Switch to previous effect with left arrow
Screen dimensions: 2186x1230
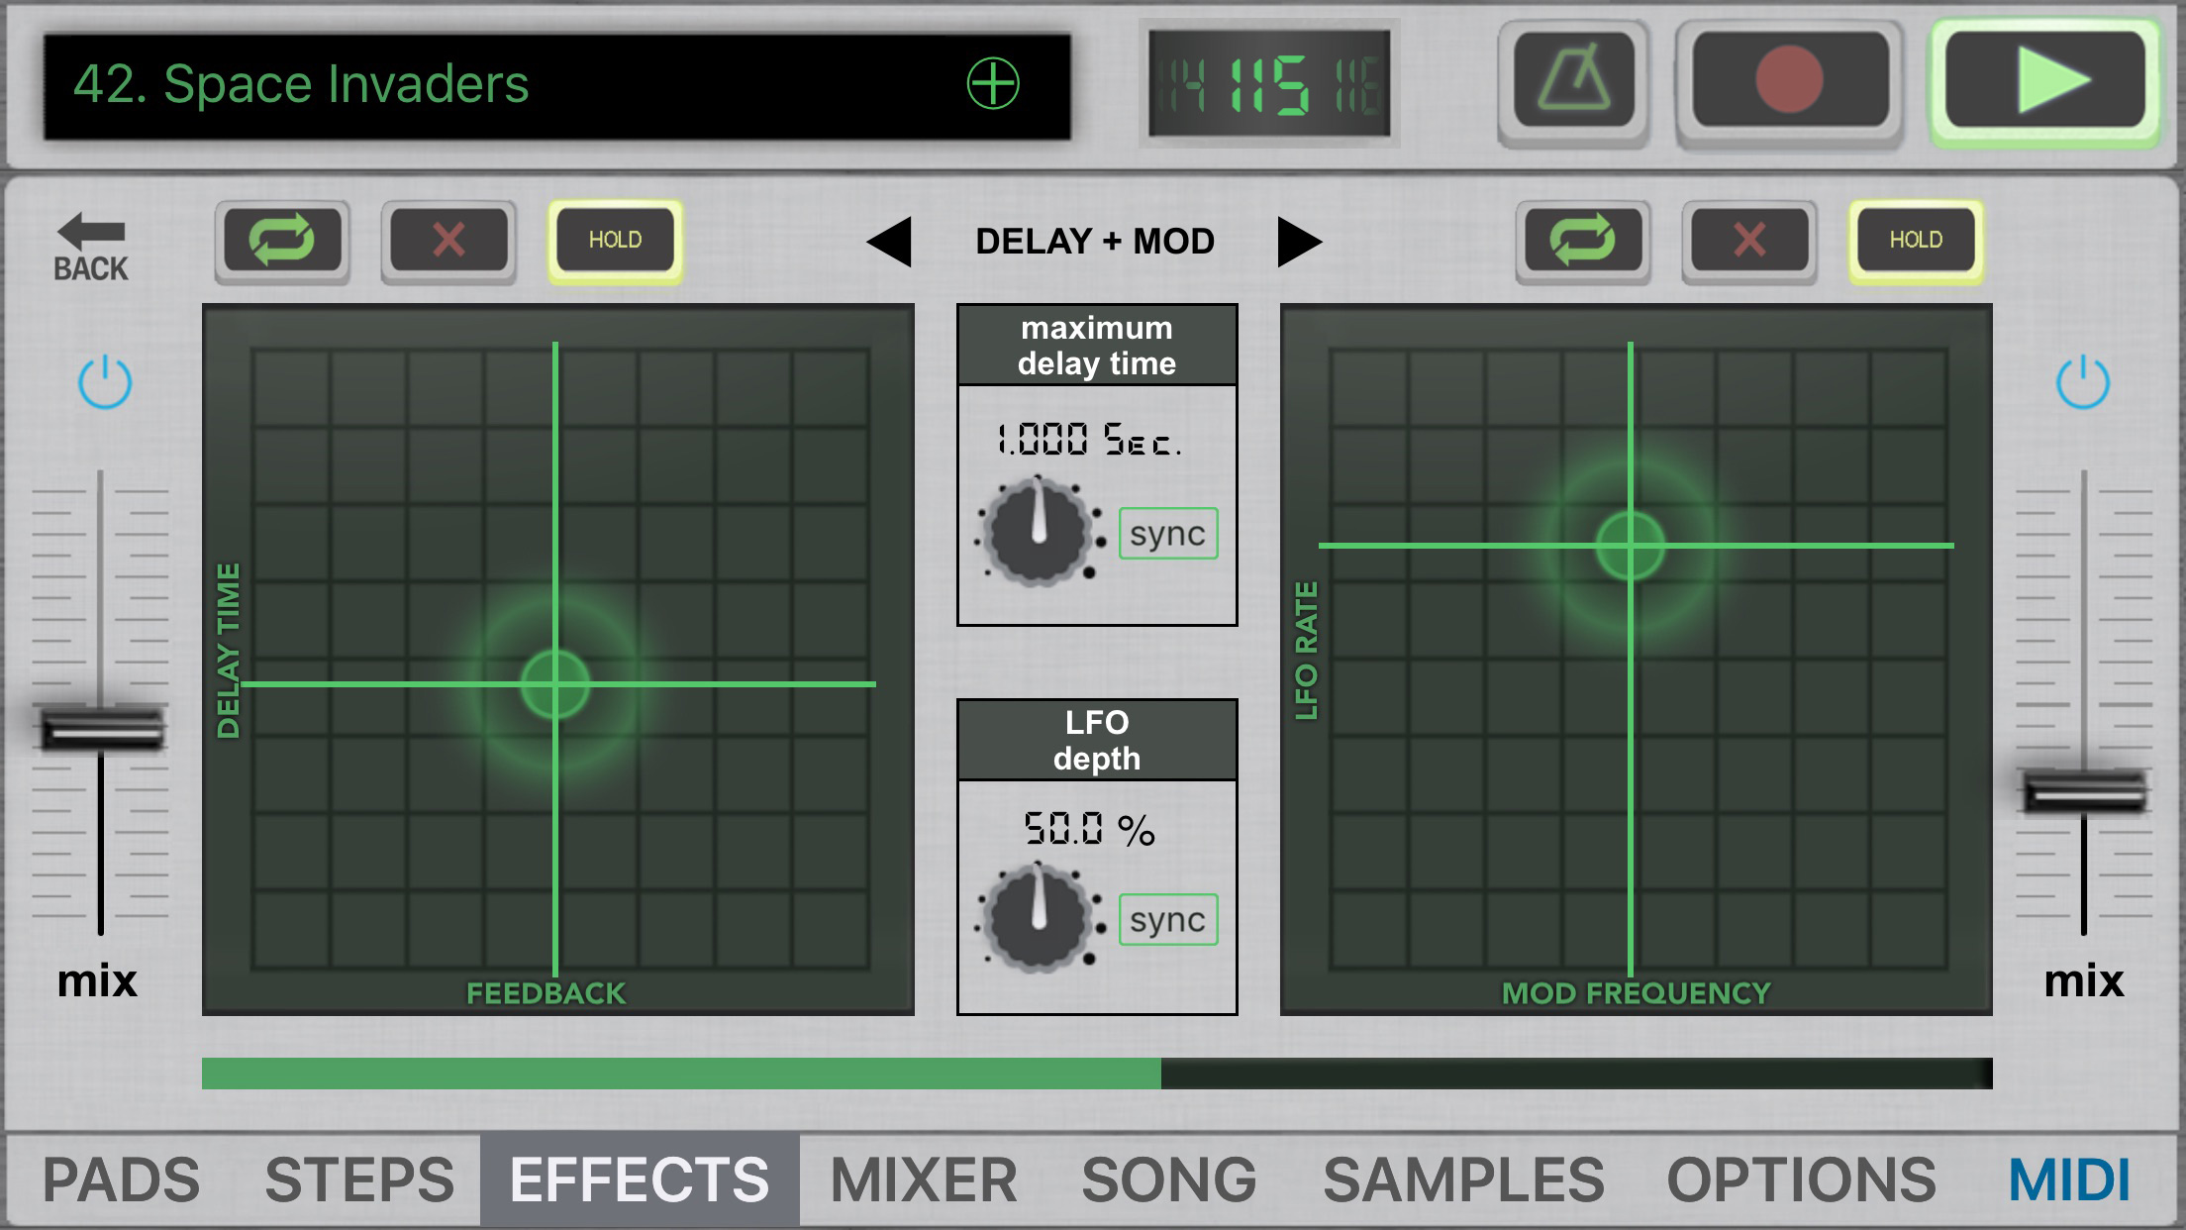(889, 242)
